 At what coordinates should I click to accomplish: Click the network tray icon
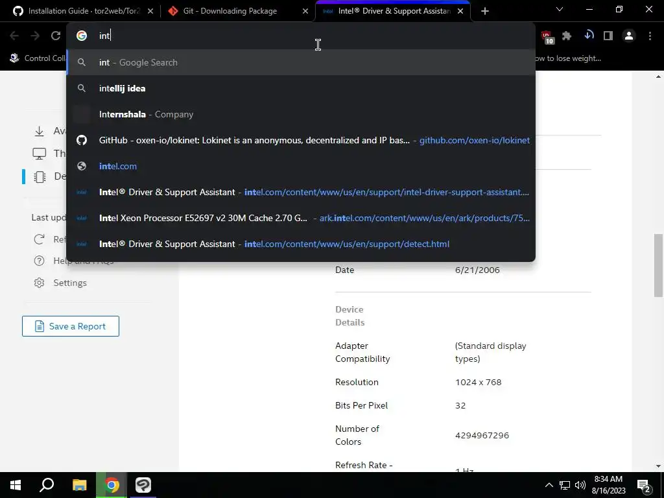tap(565, 485)
